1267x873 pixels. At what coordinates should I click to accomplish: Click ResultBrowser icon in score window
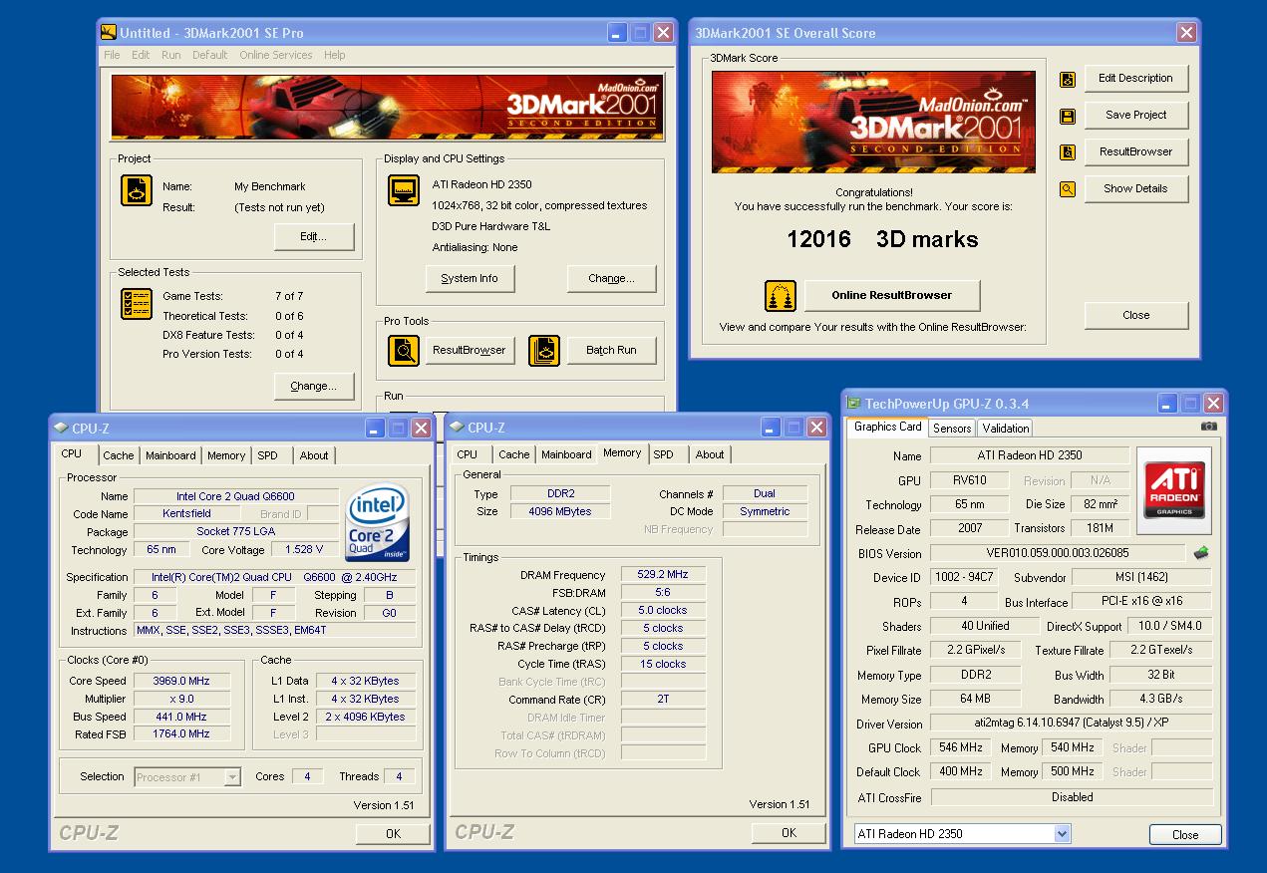(x=1068, y=153)
